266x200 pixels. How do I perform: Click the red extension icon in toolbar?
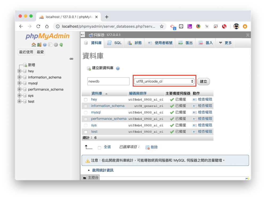tap(224, 27)
